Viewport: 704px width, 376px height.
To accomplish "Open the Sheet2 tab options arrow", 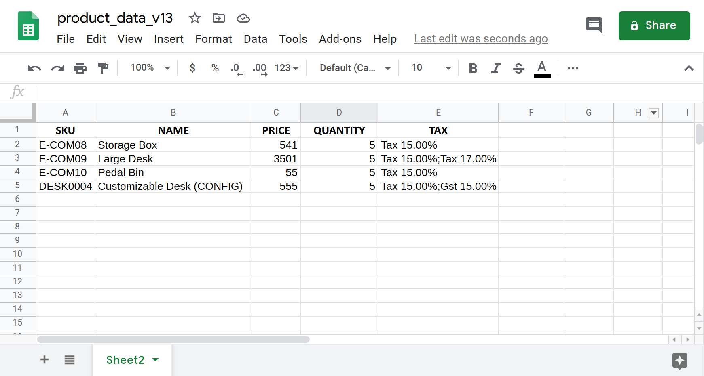I will tap(155, 359).
